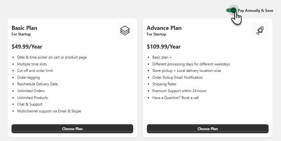This screenshot has height=141, width=281.
Task: Click "Premium Support within 24 hours" item
Action: (x=179, y=91)
